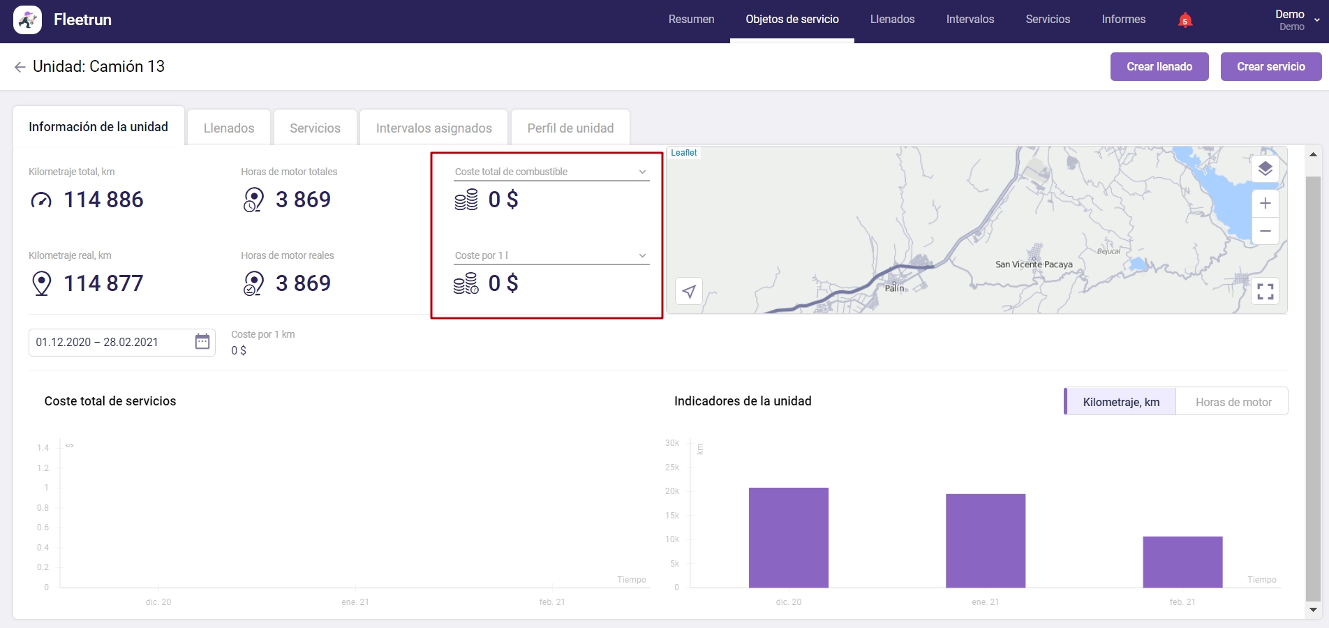Open the notifications bell
Screen dimensions: 1329x628
(x=1185, y=20)
